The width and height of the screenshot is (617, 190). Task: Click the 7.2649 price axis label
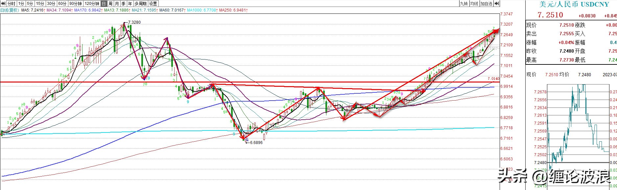tap(507, 35)
